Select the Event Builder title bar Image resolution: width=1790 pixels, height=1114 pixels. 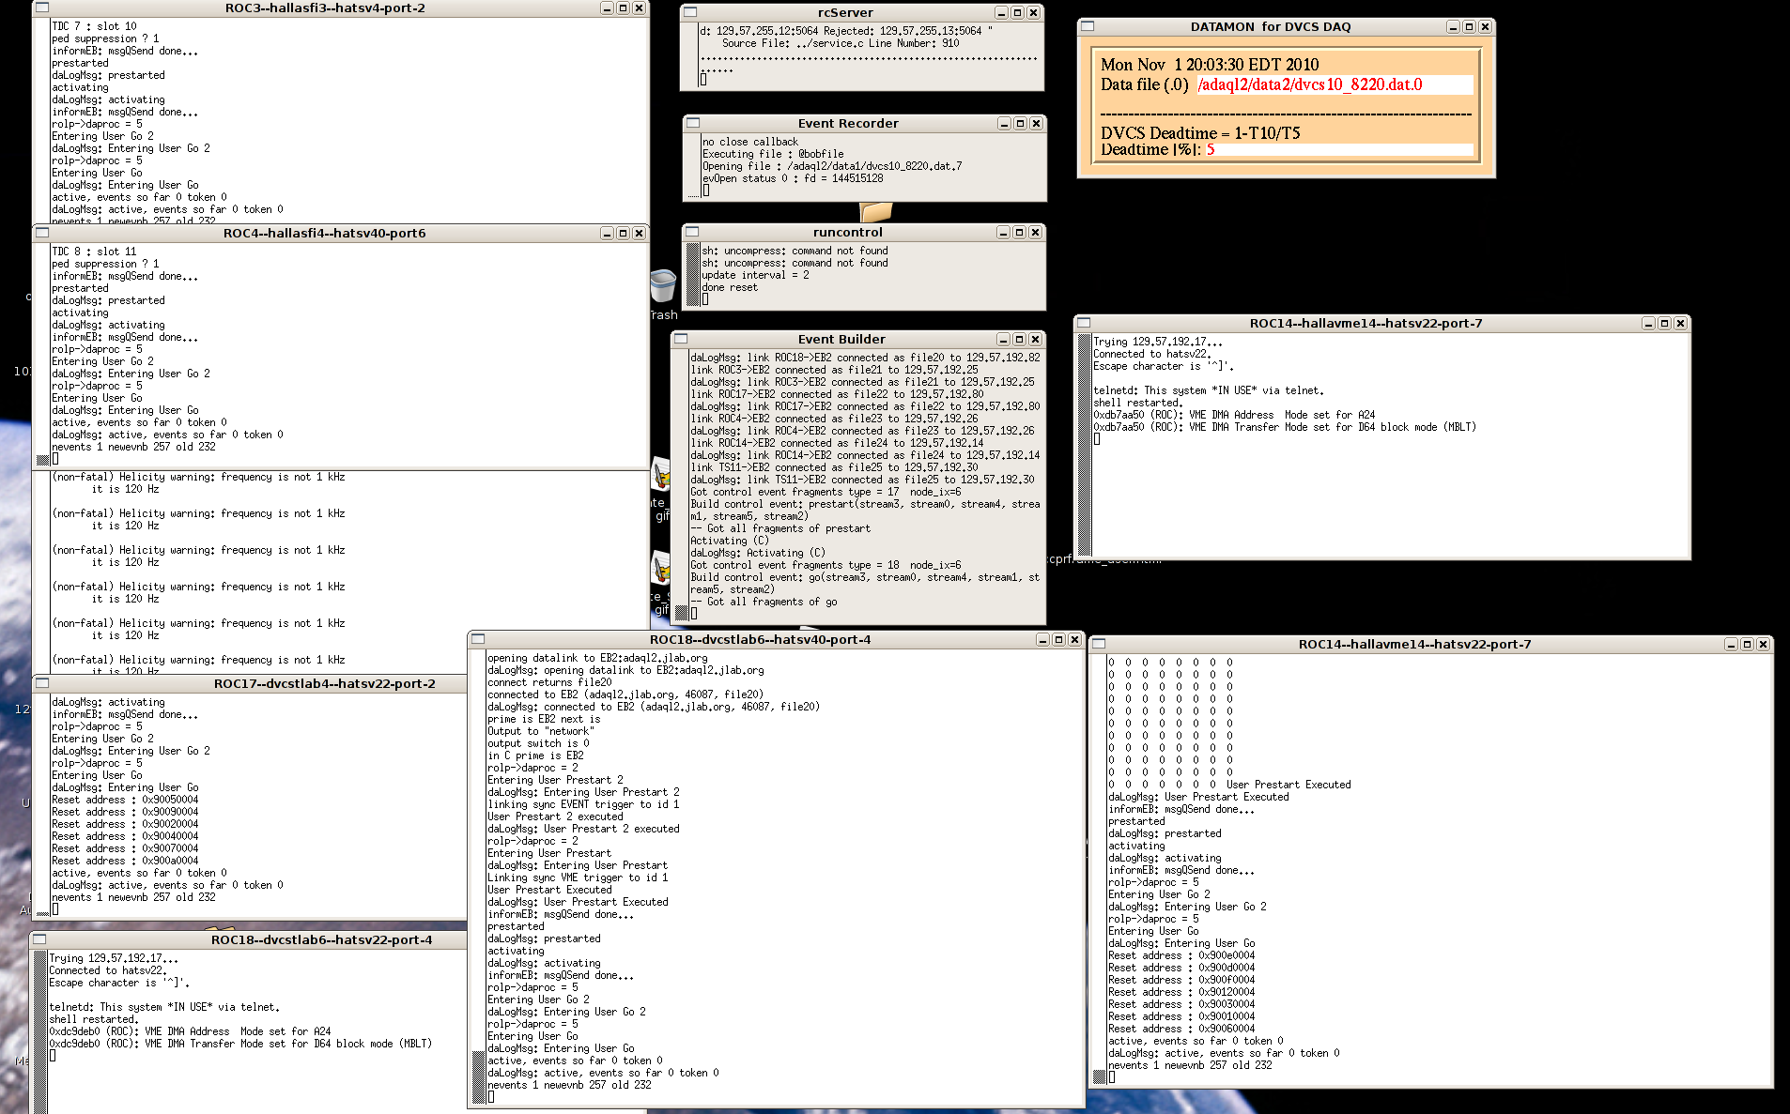841,340
